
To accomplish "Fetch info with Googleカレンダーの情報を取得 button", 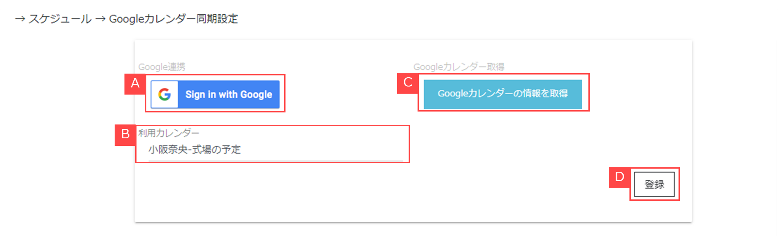I will pos(502,94).
